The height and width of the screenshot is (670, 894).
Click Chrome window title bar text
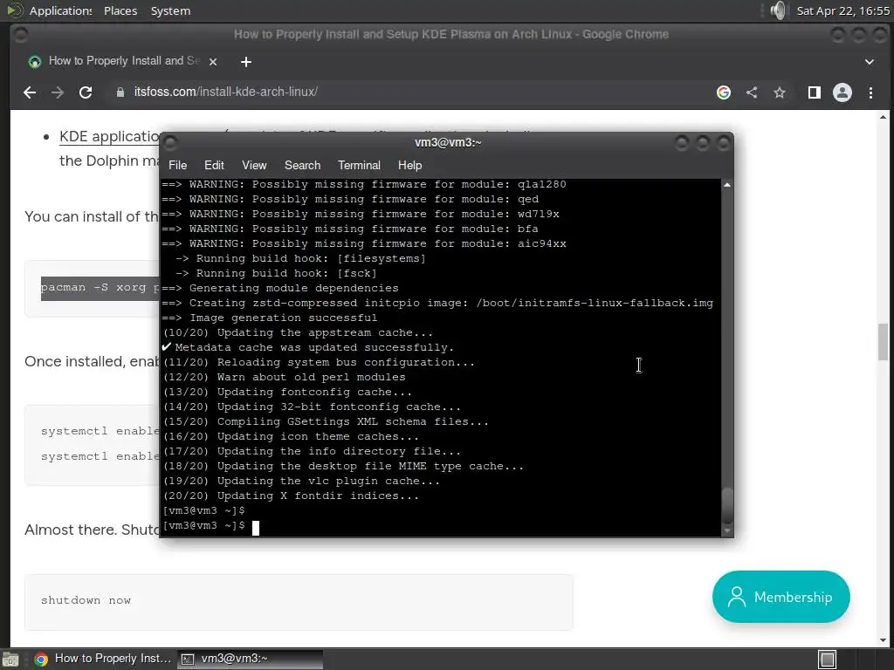pos(451,34)
